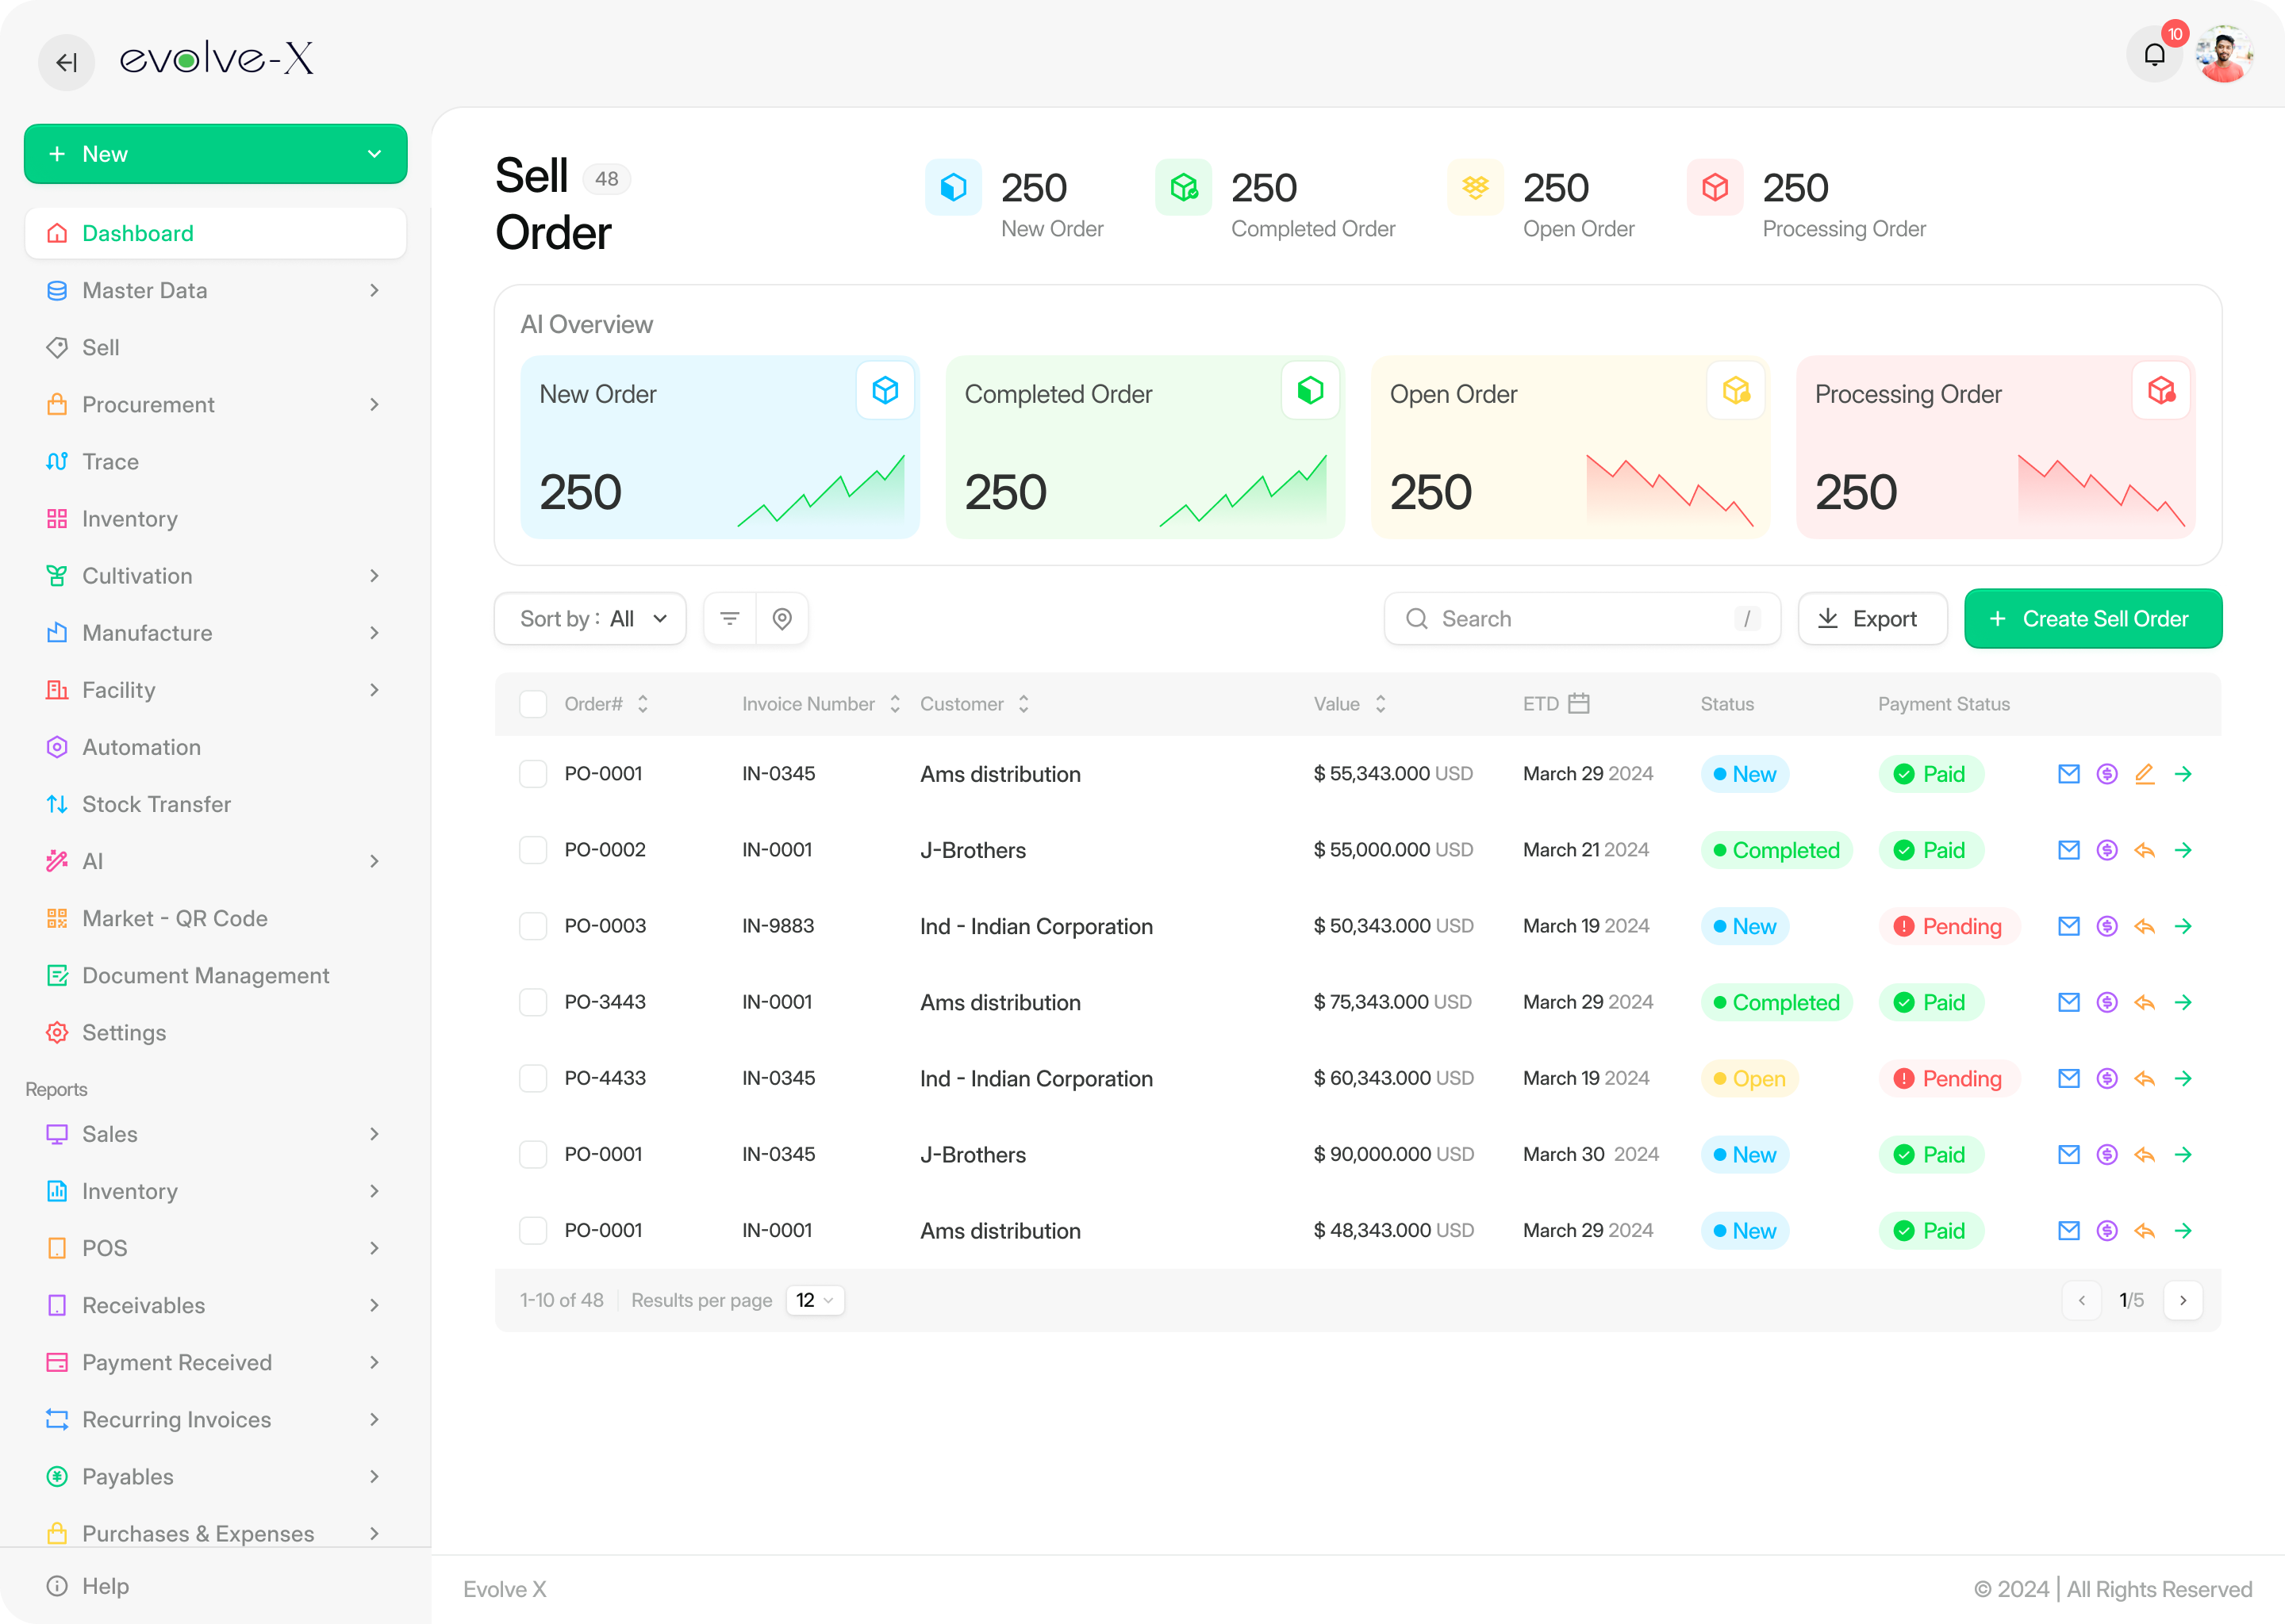Tick the checkbox for order PO-0002
Viewport: 2285px width, 1624px height.
(533, 850)
